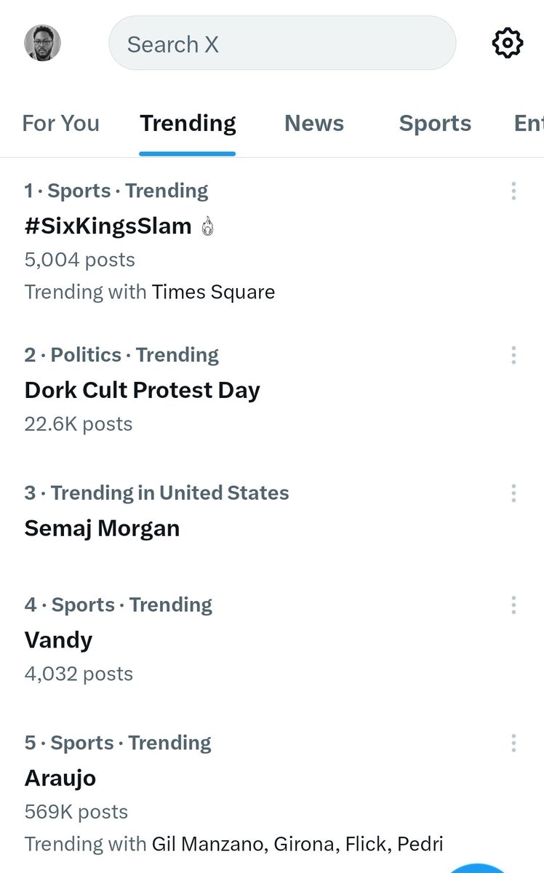The width and height of the screenshot is (544, 873).
Task: View the Dork Cult Protest Day trend
Action: pos(142,390)
